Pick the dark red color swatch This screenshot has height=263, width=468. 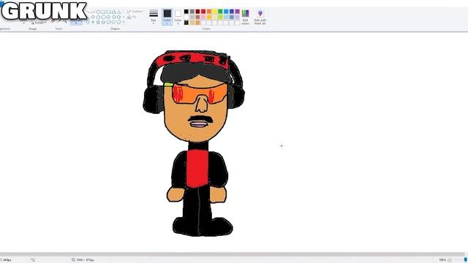pyautogui.click(x=197, y=12)
